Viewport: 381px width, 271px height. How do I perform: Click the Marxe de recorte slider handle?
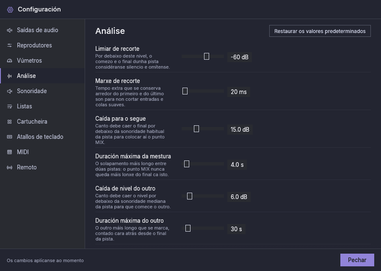[185, 91]
